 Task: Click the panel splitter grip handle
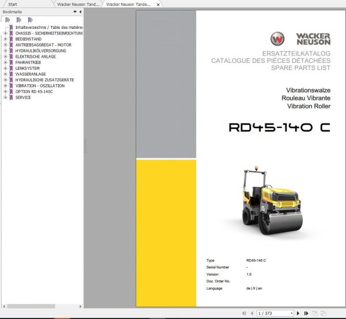pos(85,146)
